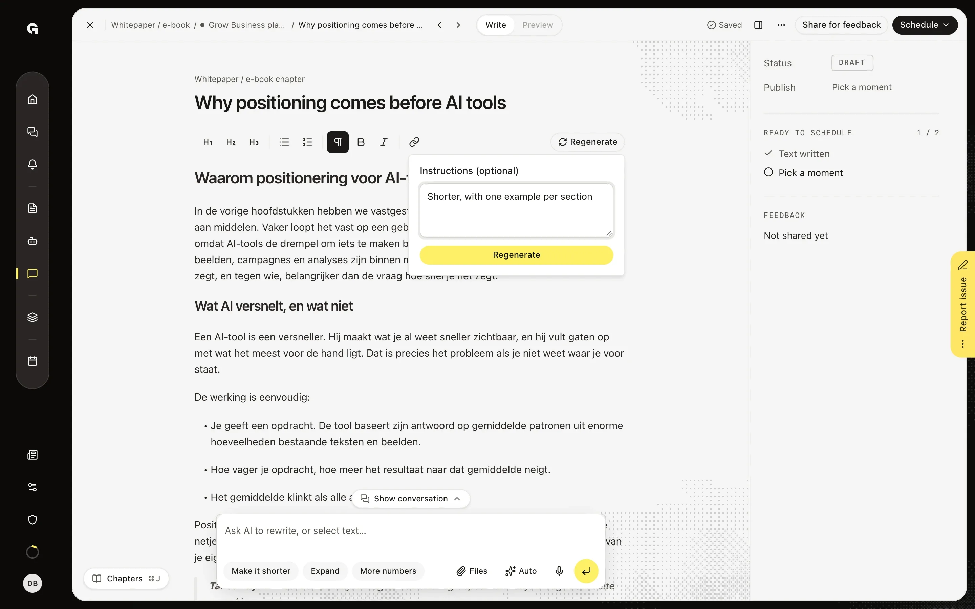Click the More numbers chip
The image size is (975, 609).
point(388,571)
